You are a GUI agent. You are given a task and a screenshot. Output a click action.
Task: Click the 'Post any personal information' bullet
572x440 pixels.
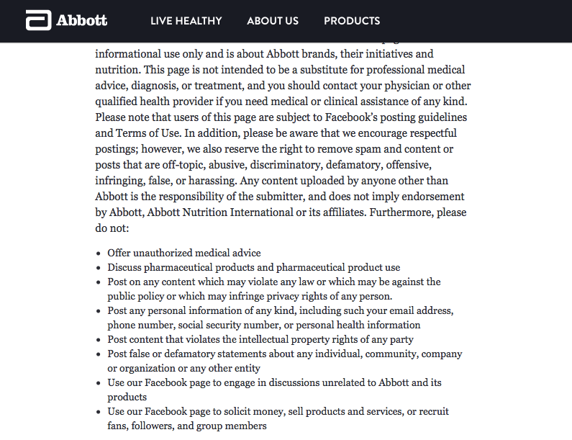(x=281, y=318)
